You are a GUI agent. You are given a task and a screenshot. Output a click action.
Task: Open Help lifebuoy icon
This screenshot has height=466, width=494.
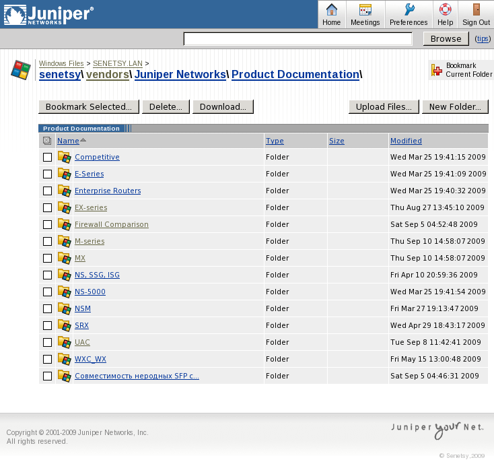click(445, 9)
